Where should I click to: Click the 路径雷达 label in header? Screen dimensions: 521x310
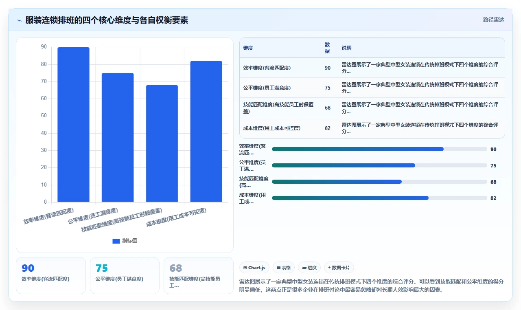click(x=493, y=20)
